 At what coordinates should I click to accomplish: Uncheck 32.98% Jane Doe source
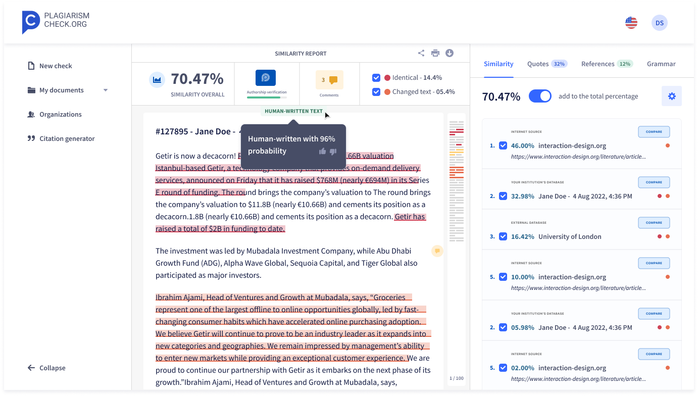tap(503, 196)
